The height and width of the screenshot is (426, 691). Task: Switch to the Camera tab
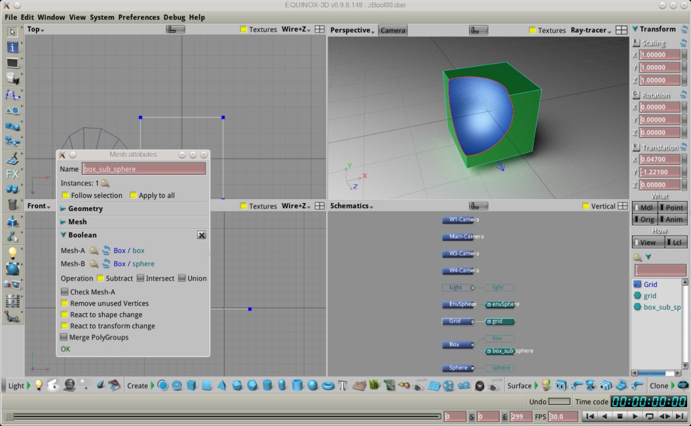pos(392,30)
